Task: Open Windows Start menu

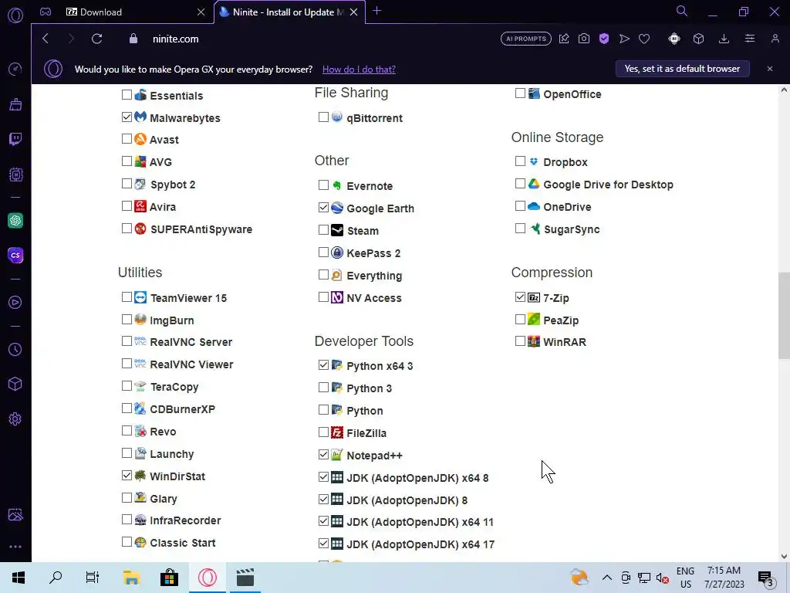Action: (19, 578)
